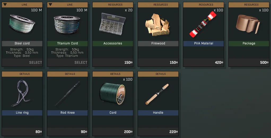Click the Handle 220 price bar

point(158,132)
